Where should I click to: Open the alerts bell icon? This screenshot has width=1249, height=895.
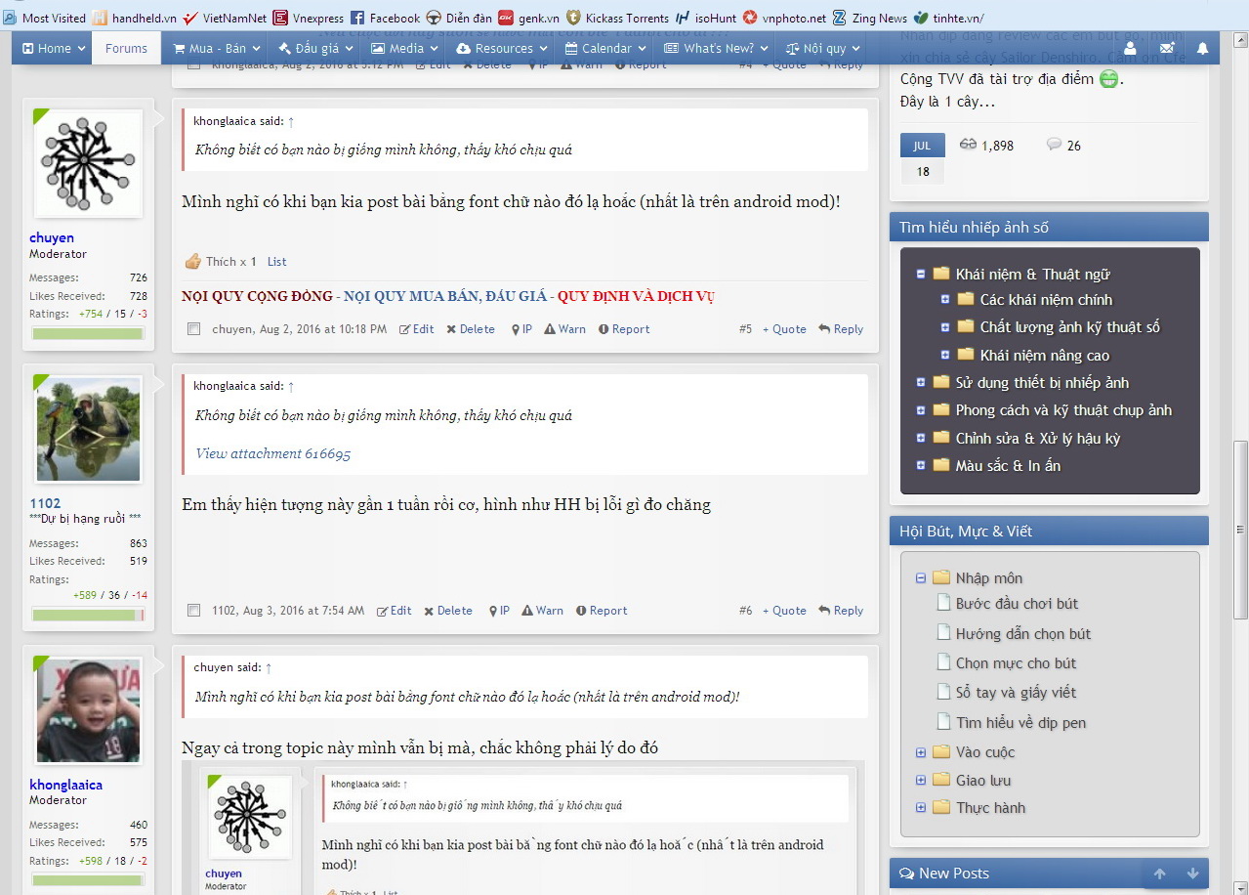click(1202, 48)
